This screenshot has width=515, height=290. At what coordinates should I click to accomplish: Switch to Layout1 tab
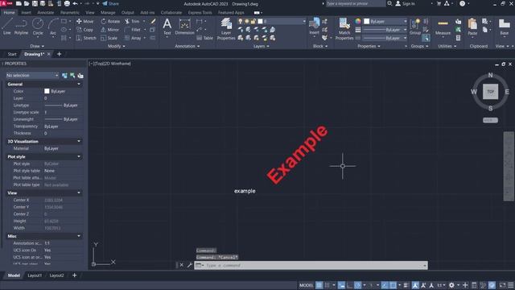35,275
